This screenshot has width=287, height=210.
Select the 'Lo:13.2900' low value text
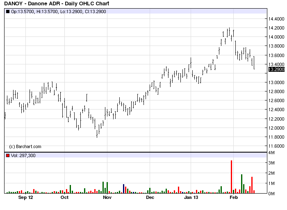71,11
